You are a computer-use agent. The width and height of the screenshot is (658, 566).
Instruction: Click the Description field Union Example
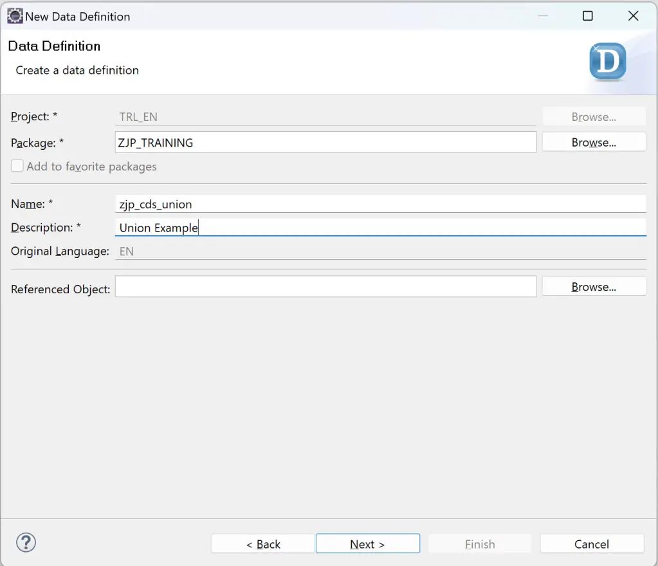point(381,228)
